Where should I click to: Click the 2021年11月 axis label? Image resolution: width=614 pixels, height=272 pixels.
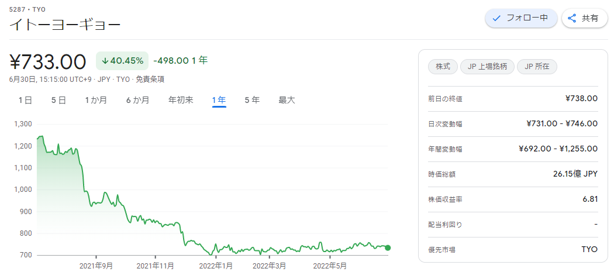coord(155,266)
